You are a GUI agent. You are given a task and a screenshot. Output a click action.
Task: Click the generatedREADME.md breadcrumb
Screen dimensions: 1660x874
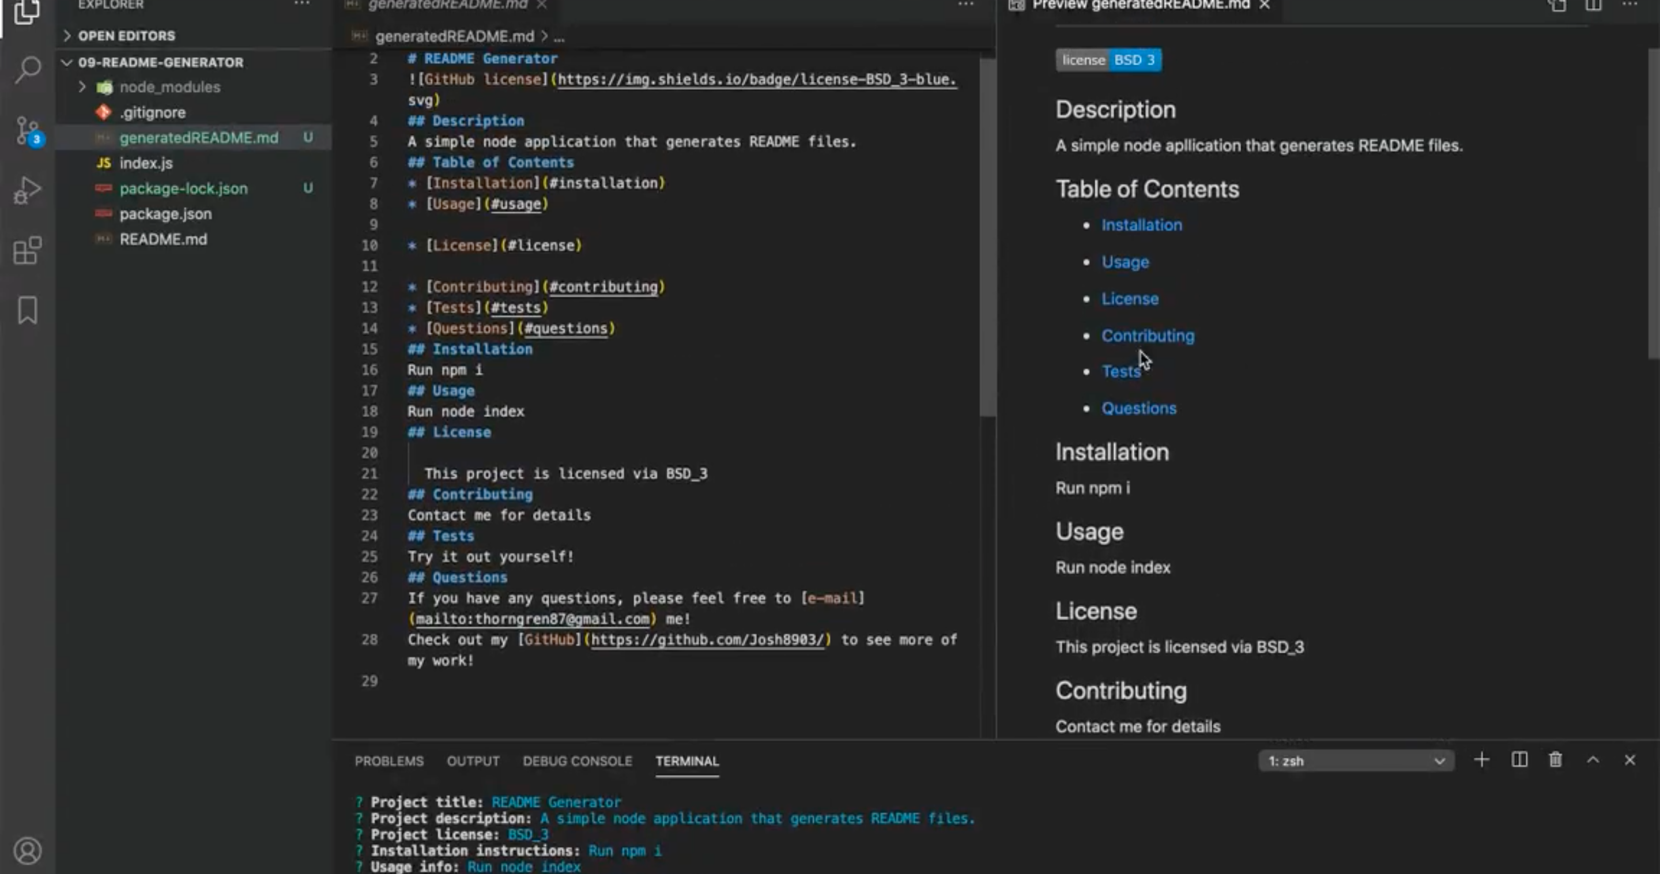[x=454, y=37]
